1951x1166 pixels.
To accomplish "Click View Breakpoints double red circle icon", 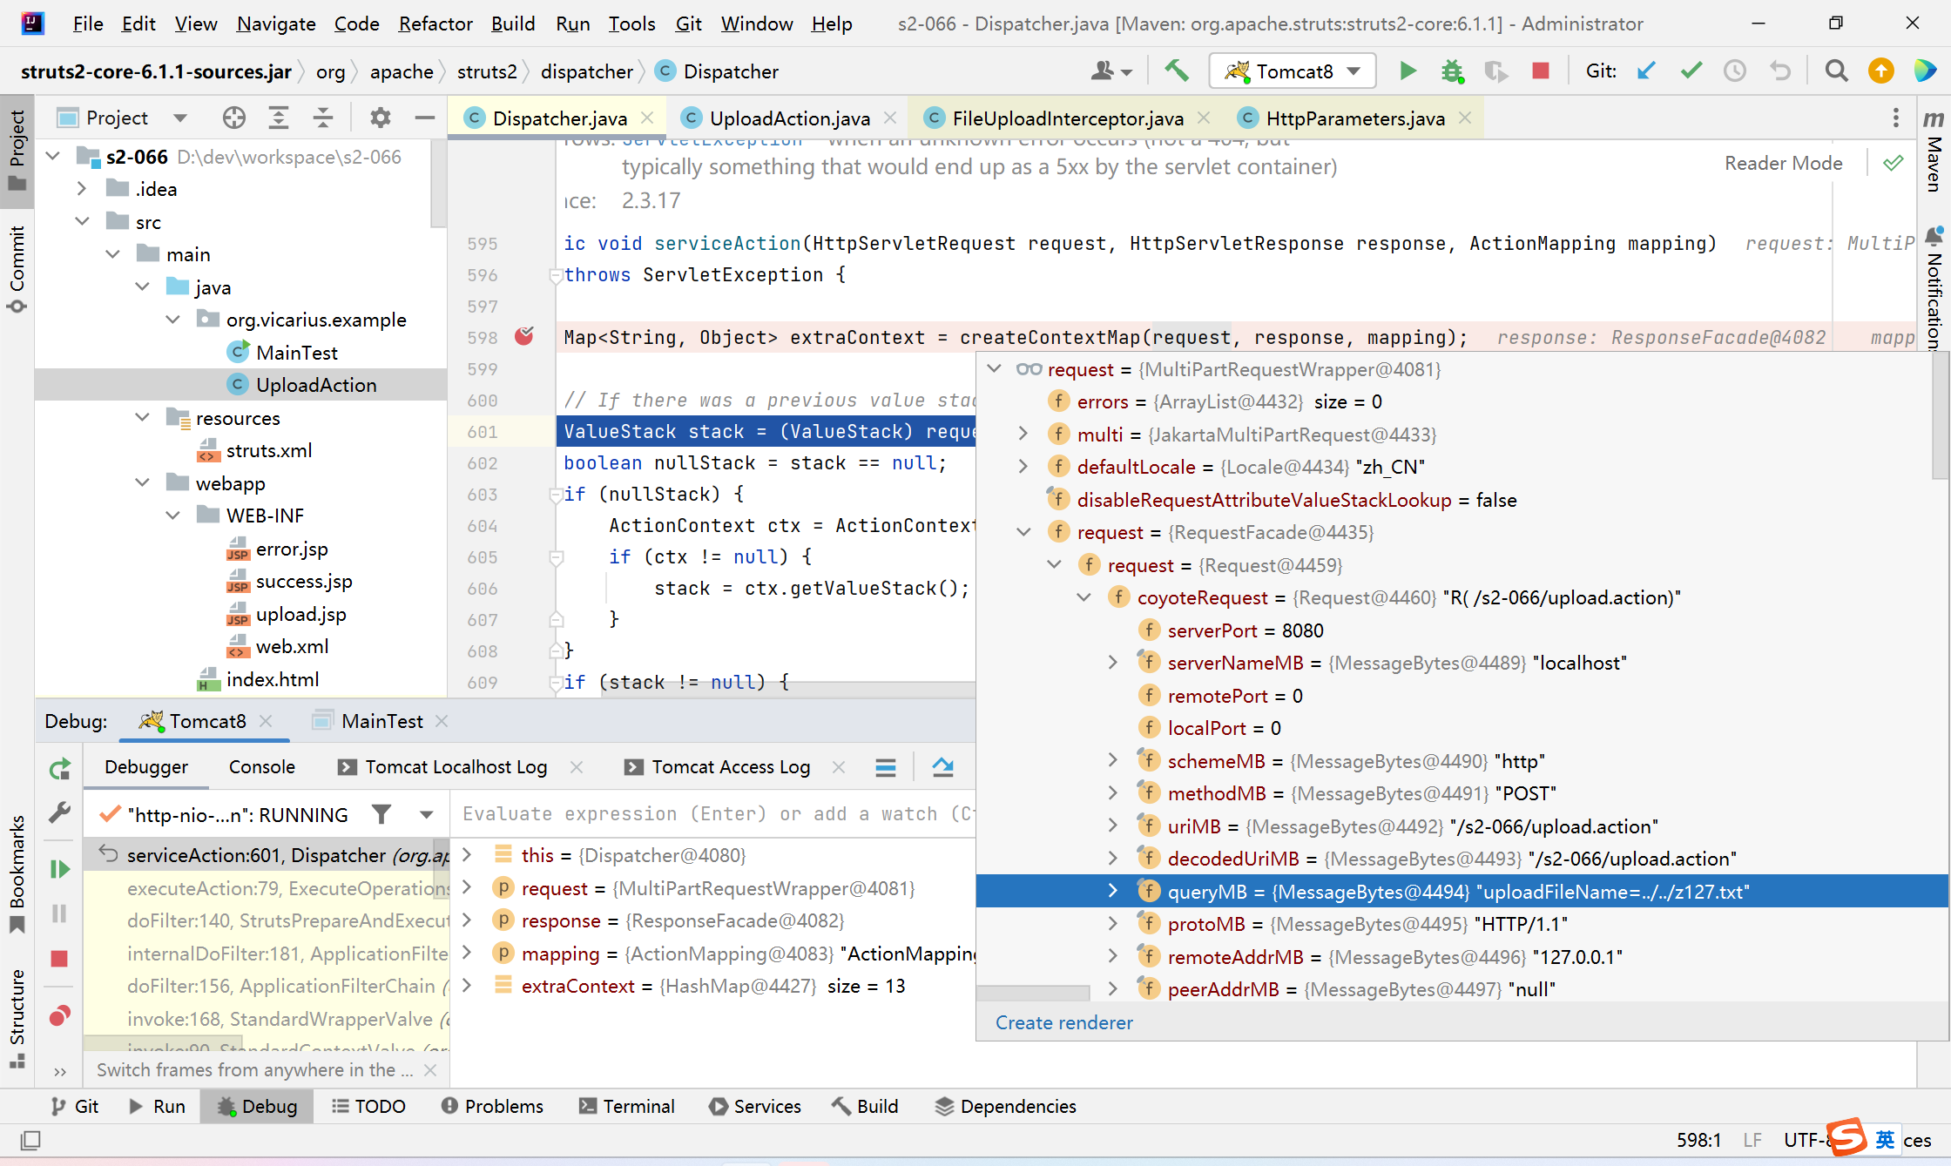I will (59, 1015).
